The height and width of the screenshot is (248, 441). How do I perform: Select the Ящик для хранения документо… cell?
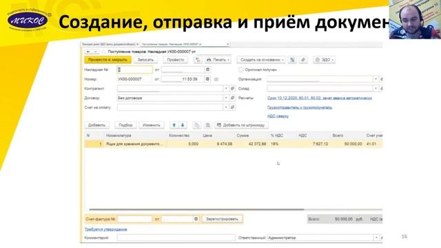136,144
